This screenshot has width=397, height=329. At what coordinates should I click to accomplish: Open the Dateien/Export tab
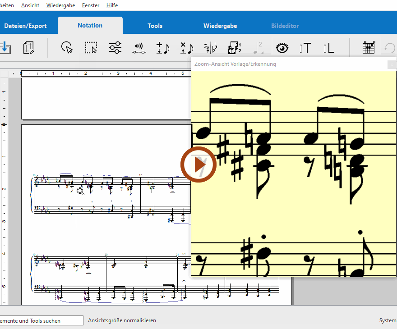25,26
